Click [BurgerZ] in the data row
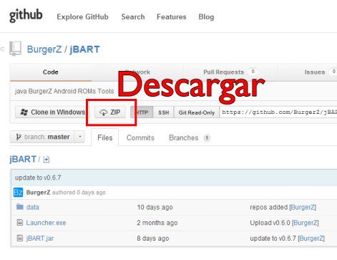This screenshot has width=337, height=260. (303, 207)
